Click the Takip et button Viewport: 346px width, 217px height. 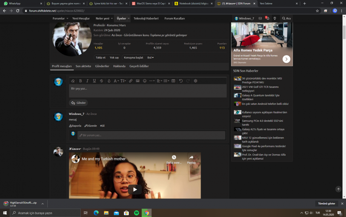tap(100, 57)
